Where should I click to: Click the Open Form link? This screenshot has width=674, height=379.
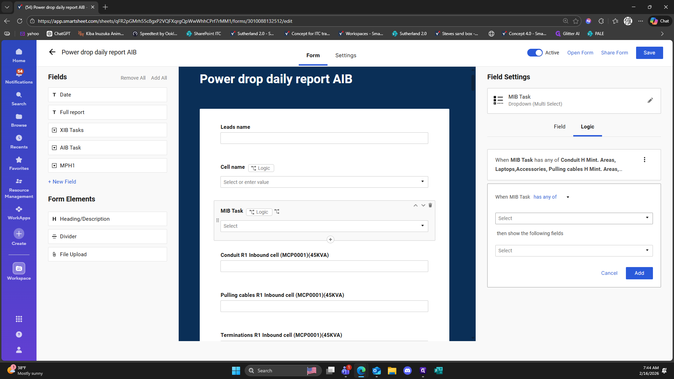(580, 53)
